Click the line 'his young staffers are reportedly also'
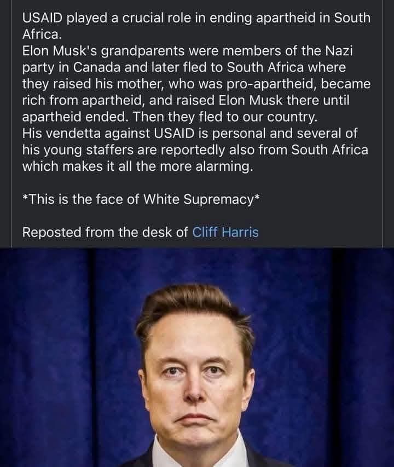Viewport: 394px width, 467px height. click(x=195, y=149)
